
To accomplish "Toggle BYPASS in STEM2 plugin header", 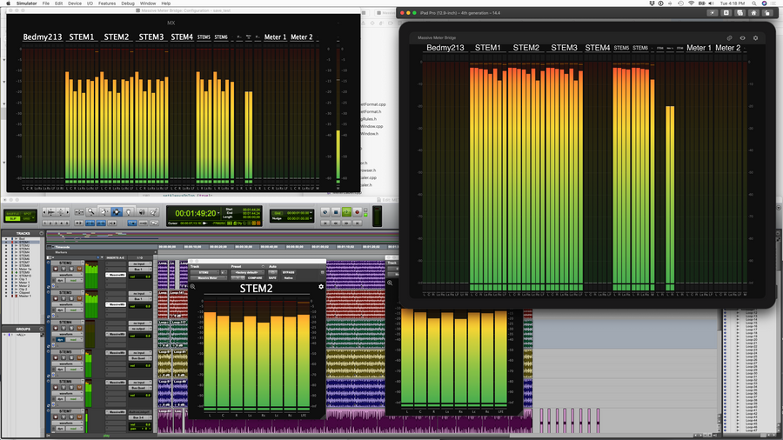I will coord(289,272).
